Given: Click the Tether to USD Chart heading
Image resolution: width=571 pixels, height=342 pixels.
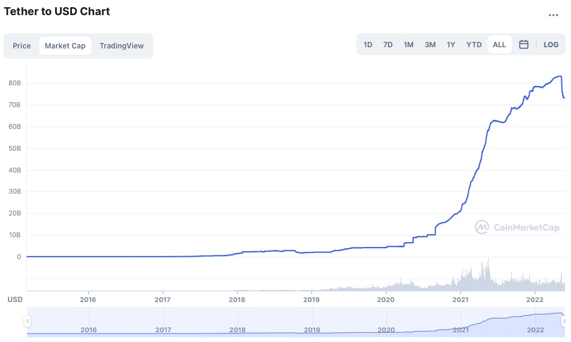Looking at the screenshot, I should pos(57,12).
